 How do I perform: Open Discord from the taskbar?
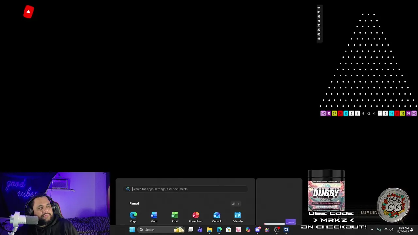point(258,230)
